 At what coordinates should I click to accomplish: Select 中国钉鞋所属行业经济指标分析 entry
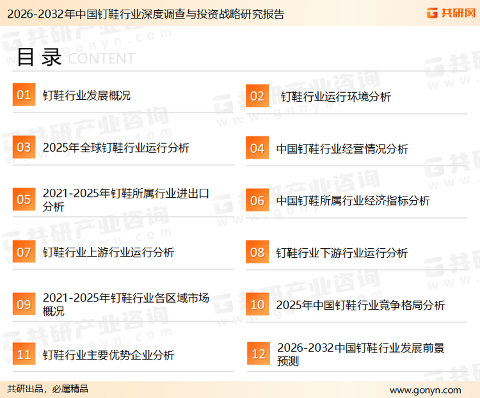click(x=353, y=200)
